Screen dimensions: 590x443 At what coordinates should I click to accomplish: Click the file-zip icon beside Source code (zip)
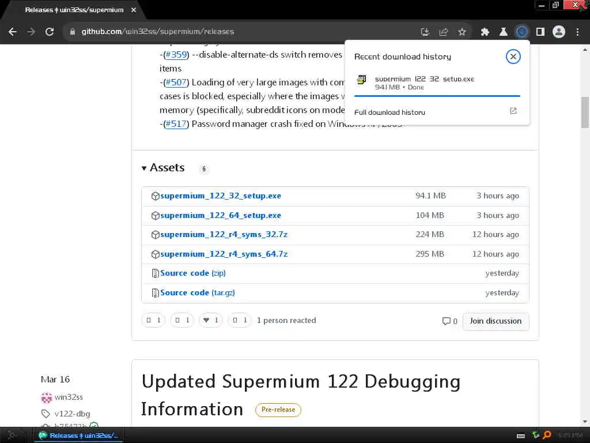pos(155,273)
